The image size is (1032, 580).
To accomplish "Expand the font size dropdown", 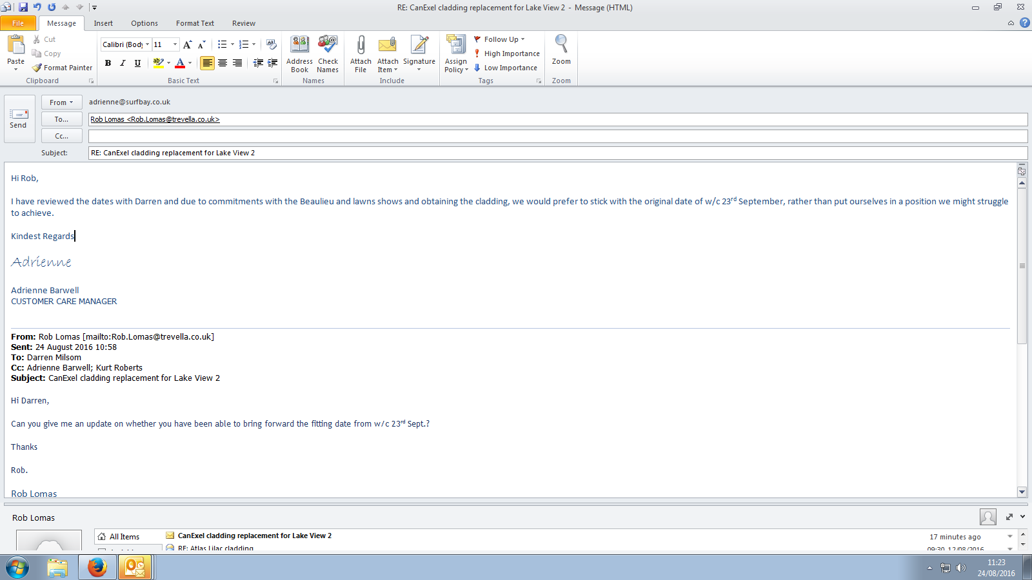I will point(175,44).
